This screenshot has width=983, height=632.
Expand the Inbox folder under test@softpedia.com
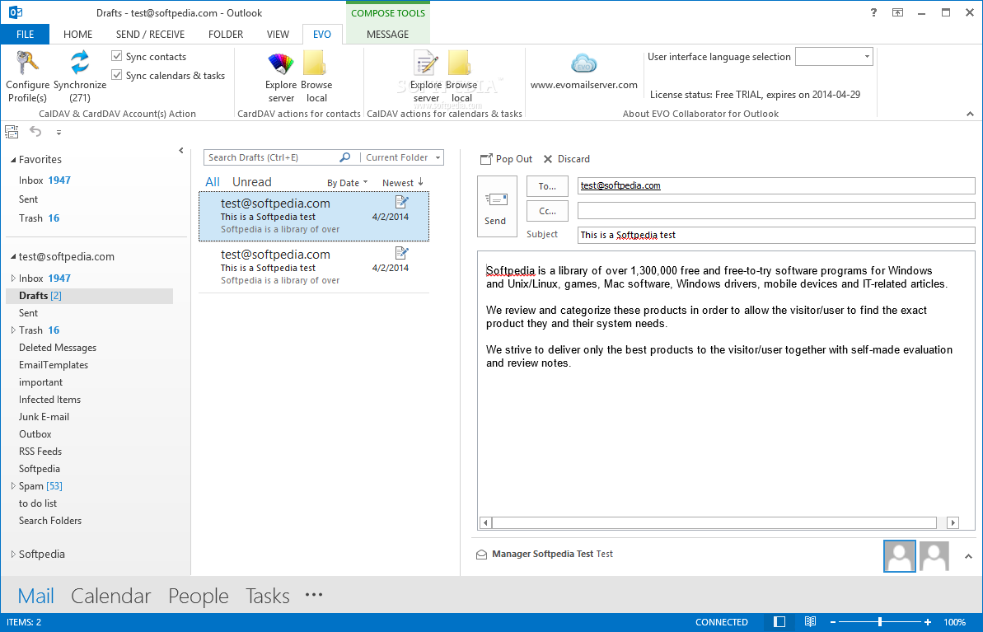(12, 279)
